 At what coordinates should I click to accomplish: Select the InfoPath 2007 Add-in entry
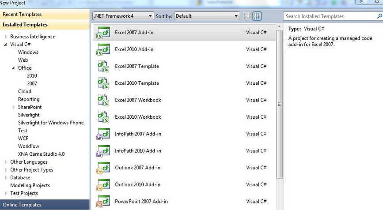[184, 134]
